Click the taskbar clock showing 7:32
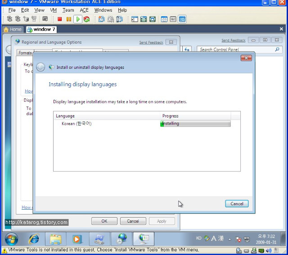The height and width of the screenshot is (255, 288). [x=266, y=239]
